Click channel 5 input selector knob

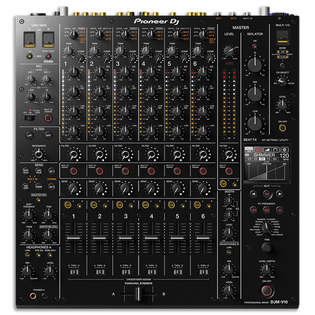coord(177,35)
